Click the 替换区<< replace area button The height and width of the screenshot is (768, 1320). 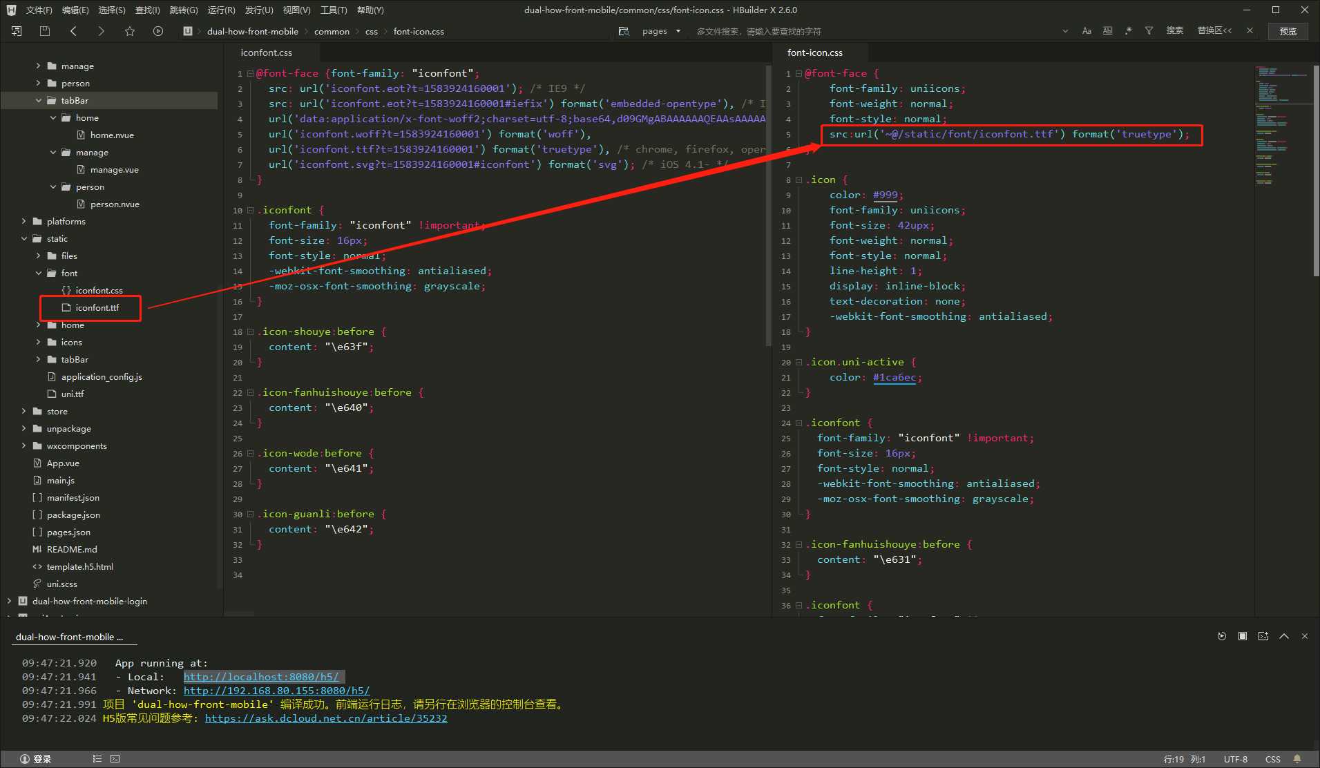pos(1214,30)
